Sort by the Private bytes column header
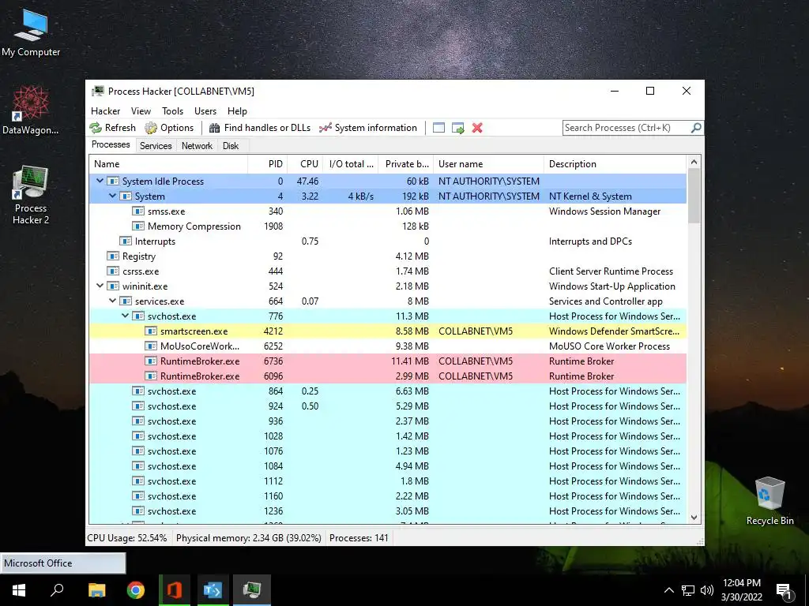The image size is (809, 606). pyautogui.click(x=405, y=164)
